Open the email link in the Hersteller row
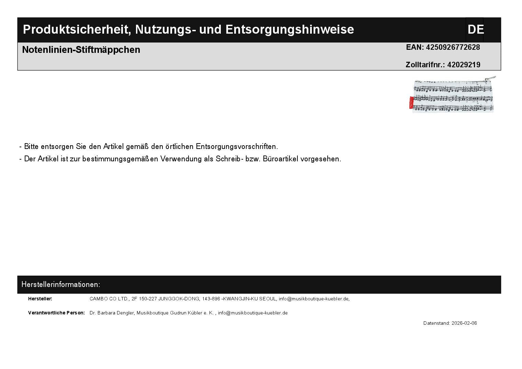The height and width of the screenshot is (369, 522). (314, 299)
